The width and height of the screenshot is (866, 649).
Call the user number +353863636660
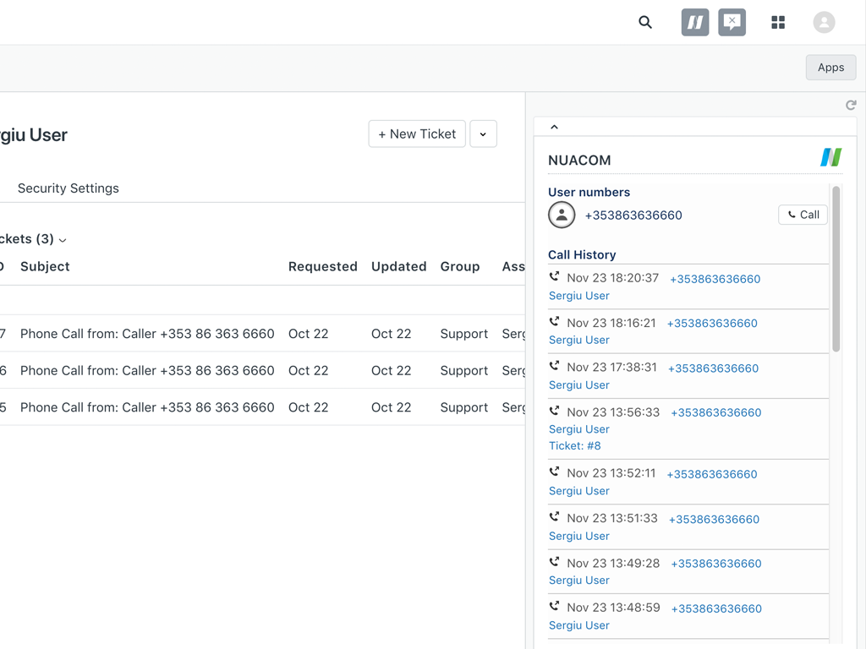(x=802, y=215)
